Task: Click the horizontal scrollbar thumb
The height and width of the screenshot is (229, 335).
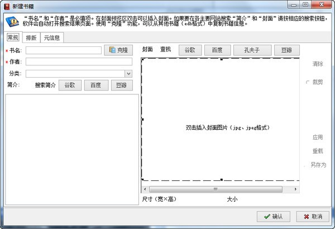Action: pos(216,189)
